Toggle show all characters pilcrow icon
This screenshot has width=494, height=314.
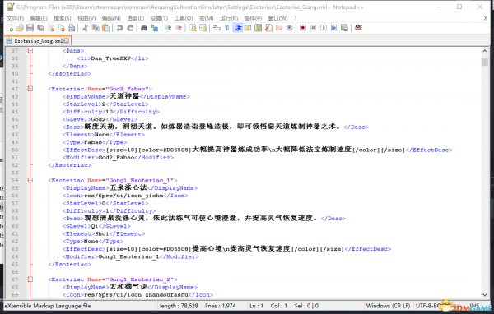(227, 28)
